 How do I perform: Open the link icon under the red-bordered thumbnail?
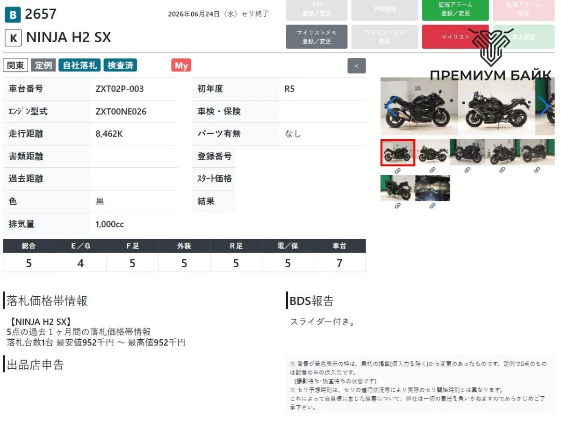(397, 171)
